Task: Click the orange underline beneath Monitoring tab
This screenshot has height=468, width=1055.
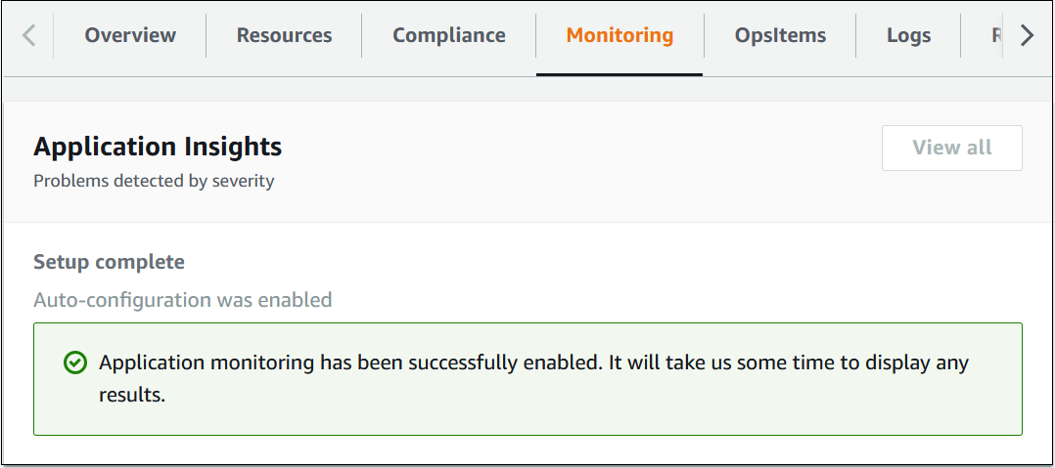Action: (619, 74)
